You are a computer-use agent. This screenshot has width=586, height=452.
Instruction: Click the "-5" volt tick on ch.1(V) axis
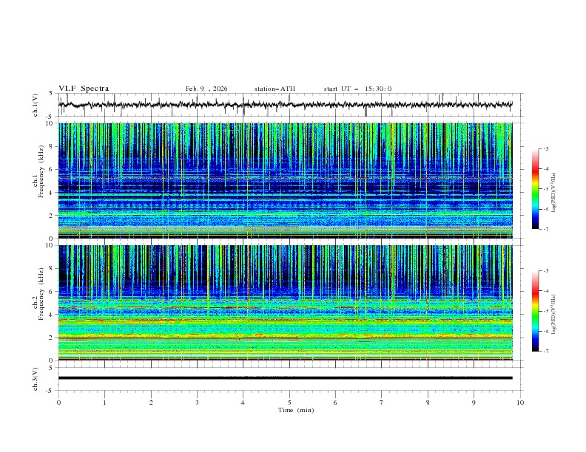(50, 117)
